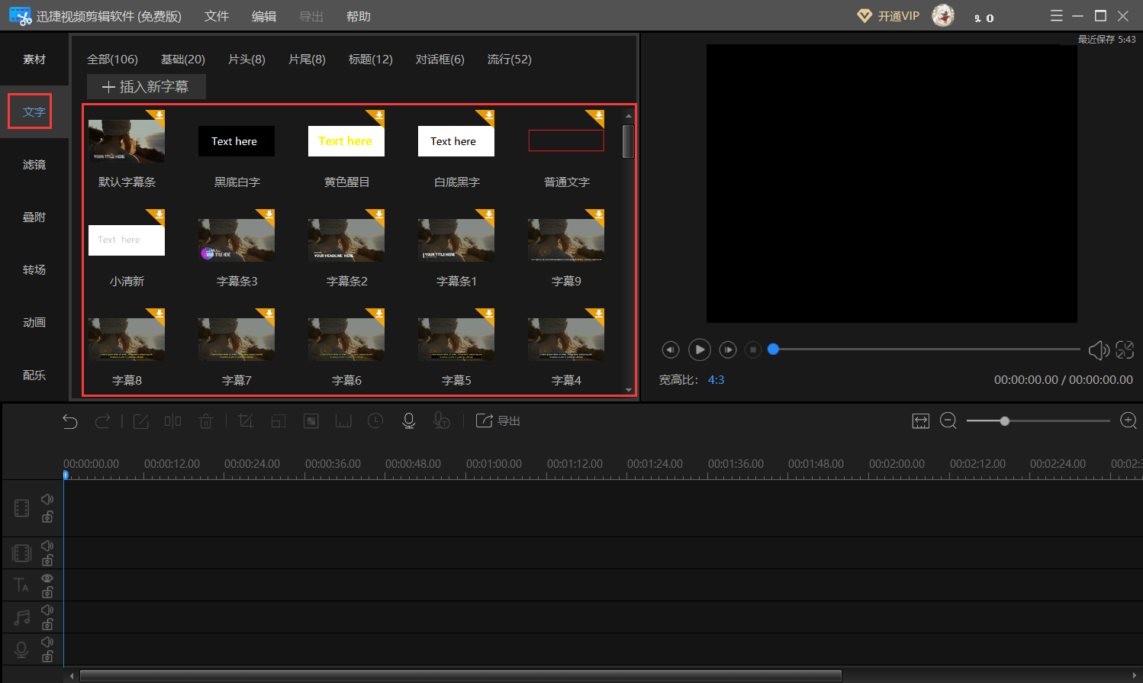Viewport: 1143px width, 683px height.
Task: Click the overlay video track film icon
Action: click(21, 553)
